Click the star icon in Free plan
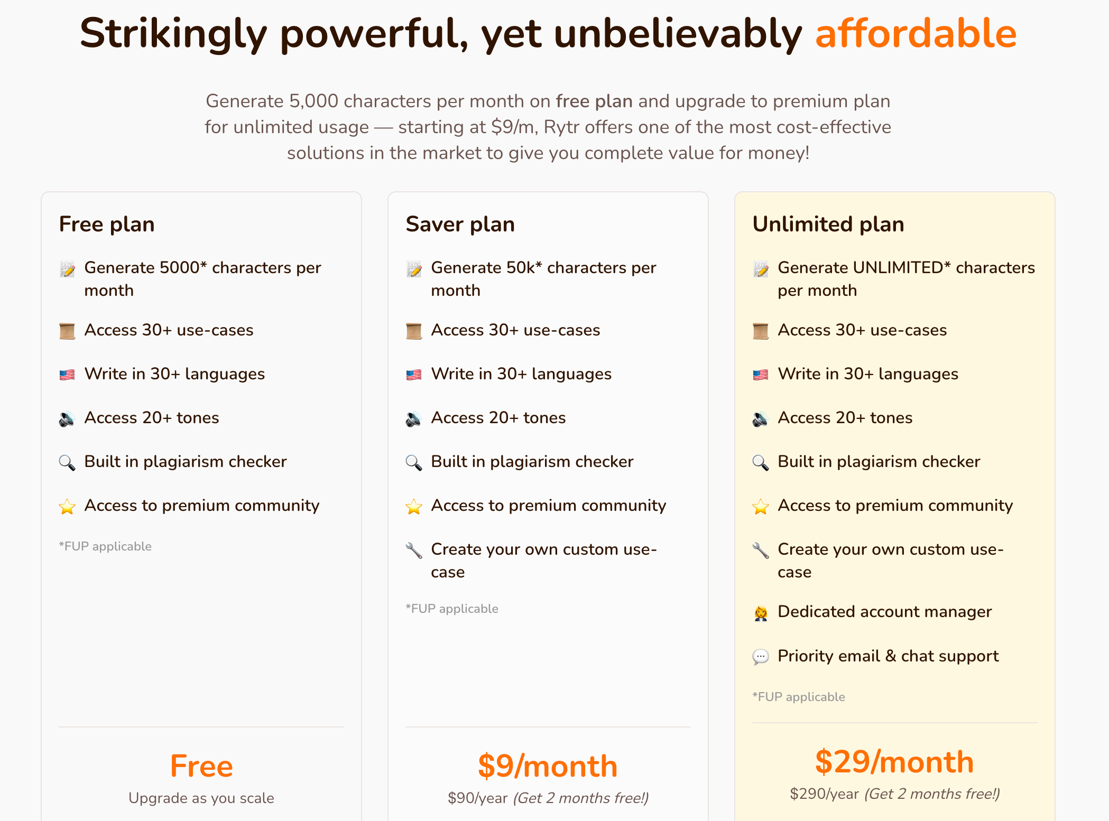Image resolution: width=1109 pixels, height=821 pixels. pyautogui.click(x=67, y=507)
